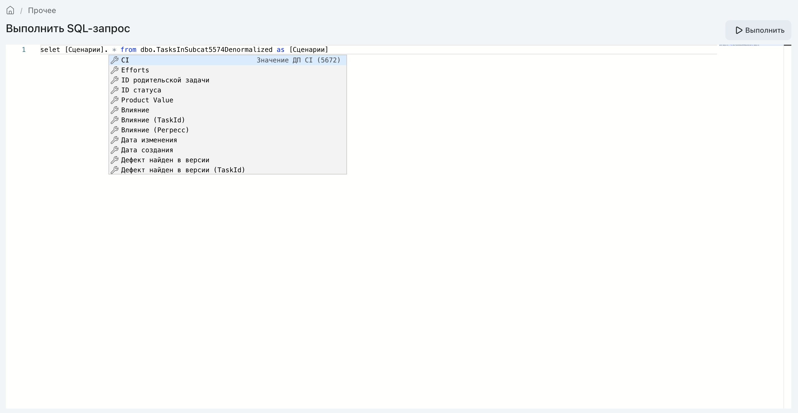
Task: Click the from keyword in the query
Action: [x=128, y=50]
